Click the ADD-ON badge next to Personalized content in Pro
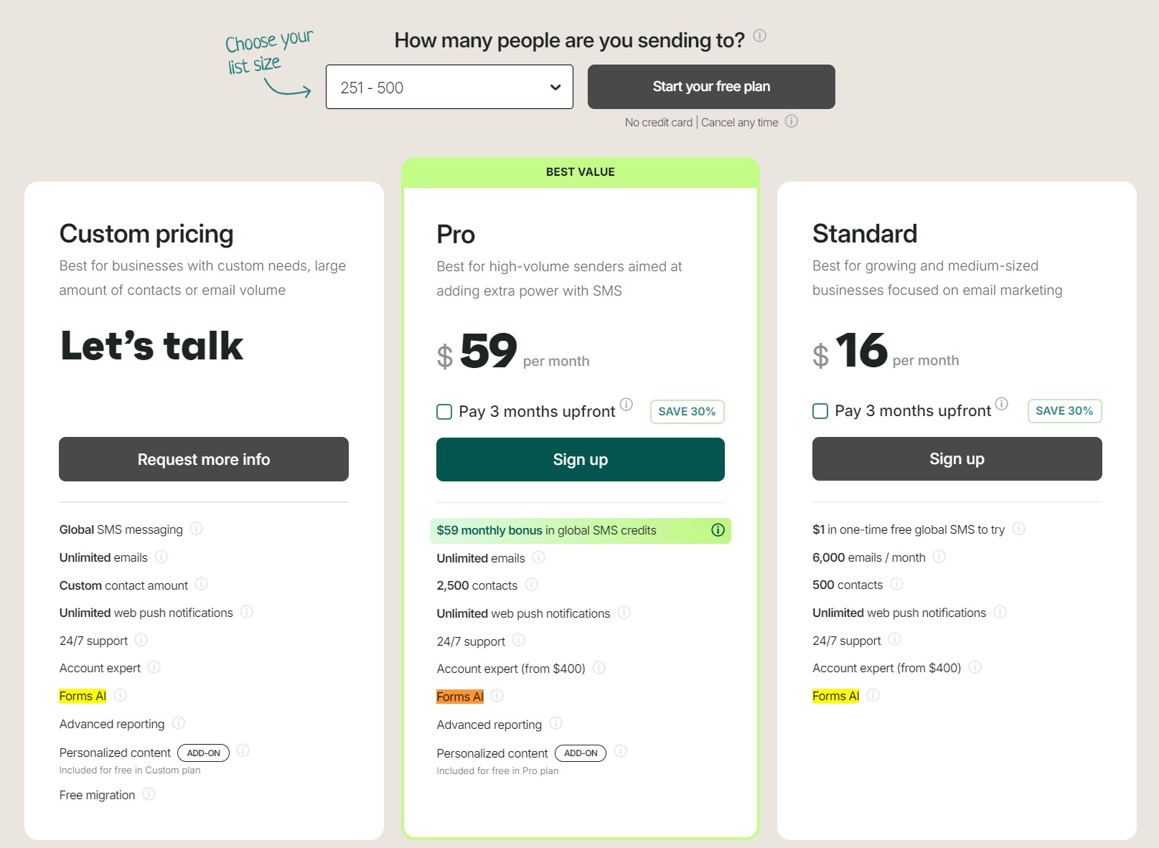The width and height of the screenshot is (1159, 848). (581, 753)
